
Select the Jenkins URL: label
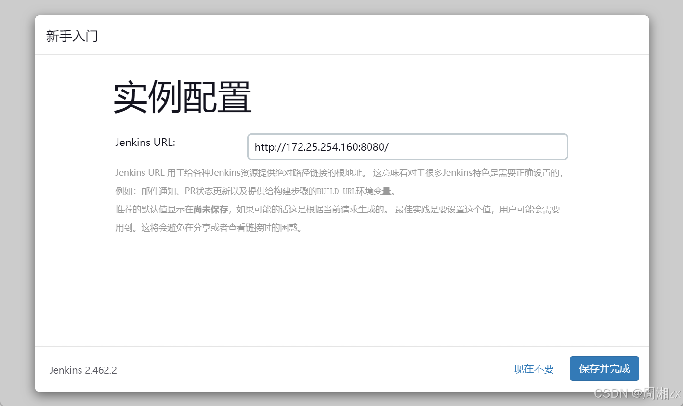pos(145,142)
